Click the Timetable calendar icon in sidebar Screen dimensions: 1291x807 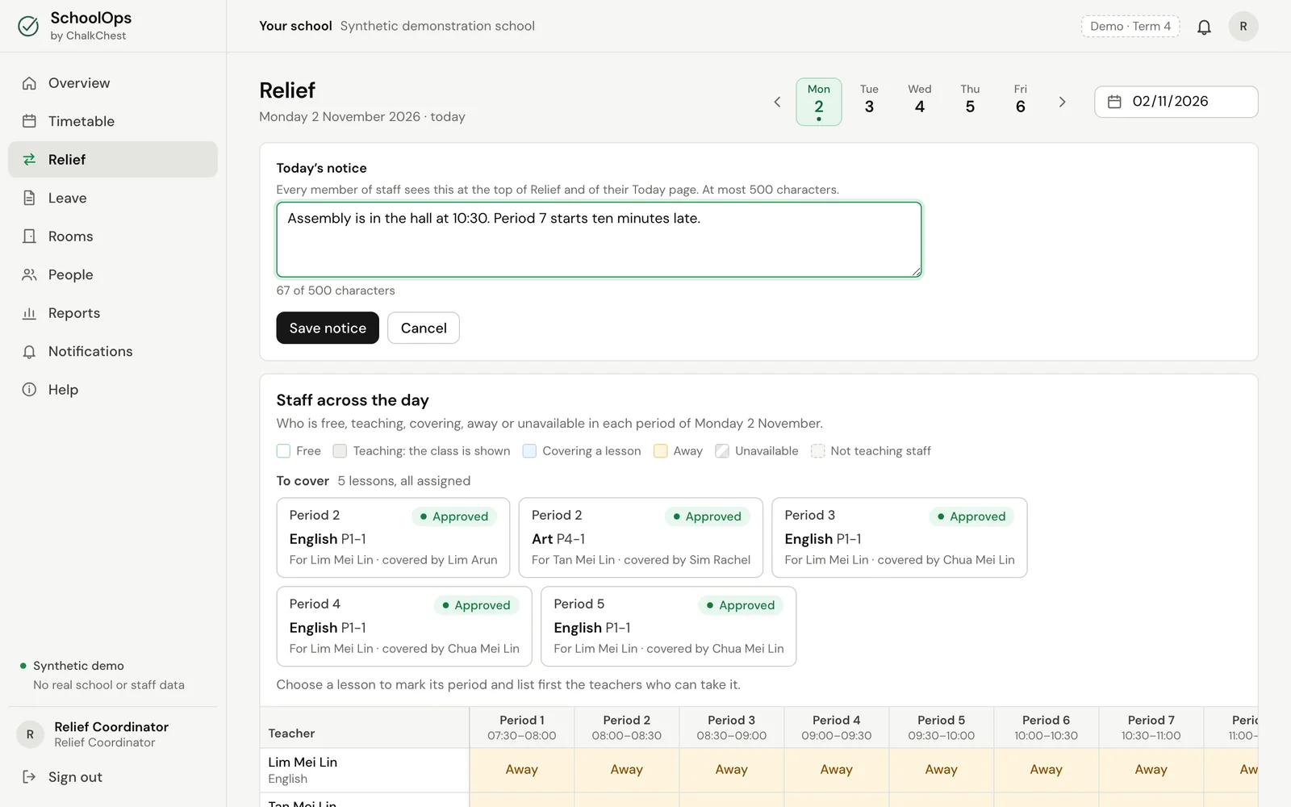29,121
